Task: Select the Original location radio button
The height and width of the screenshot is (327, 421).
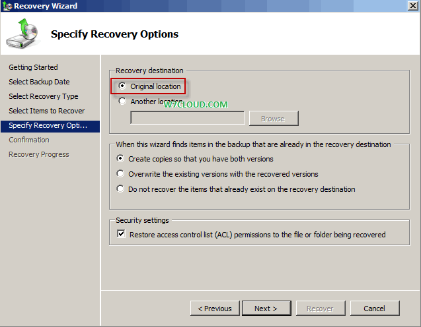Action: pos(122,86)
